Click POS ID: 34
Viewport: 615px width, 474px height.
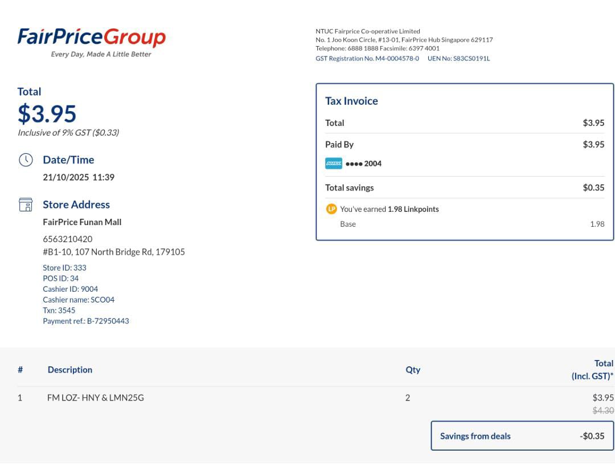coord(60,278)
